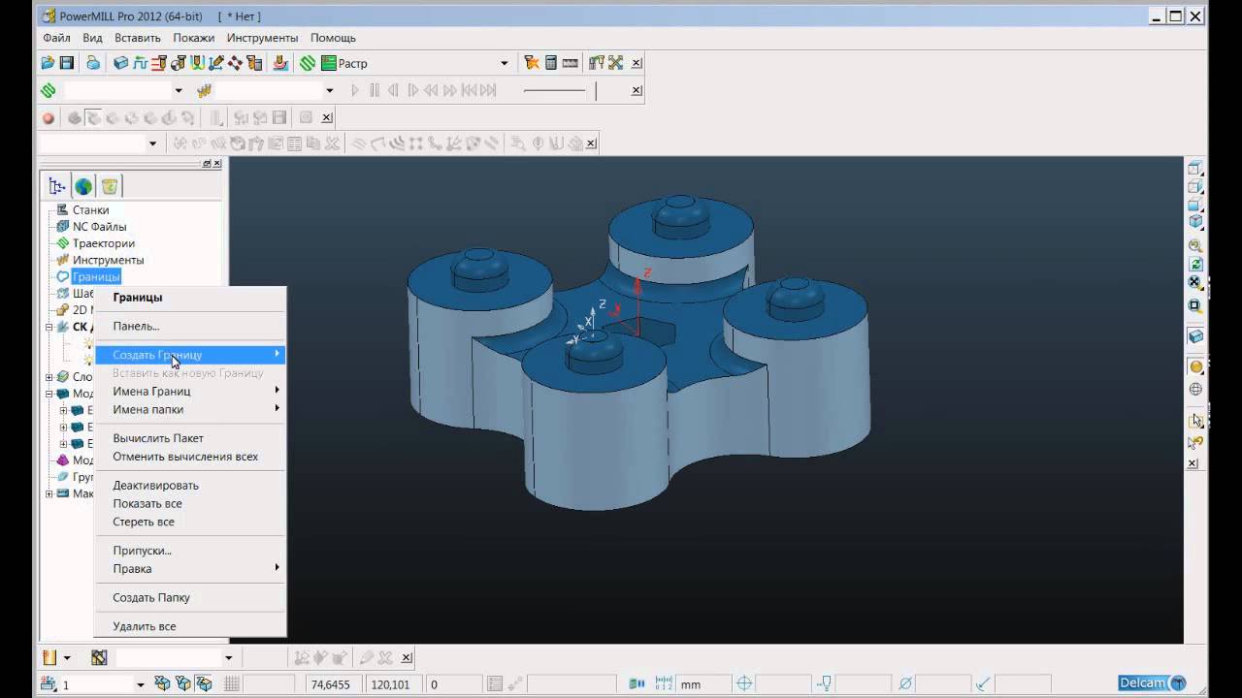The height and width of the screenshot is (698, 1242).
Task: Switch to the globe browser tab icon
Action: click(x=84, y=186)
